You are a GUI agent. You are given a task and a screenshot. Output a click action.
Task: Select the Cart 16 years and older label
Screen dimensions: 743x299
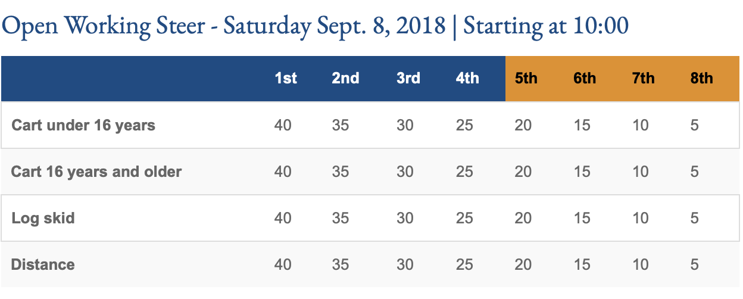pyautogui.click(x=96, y=172)
